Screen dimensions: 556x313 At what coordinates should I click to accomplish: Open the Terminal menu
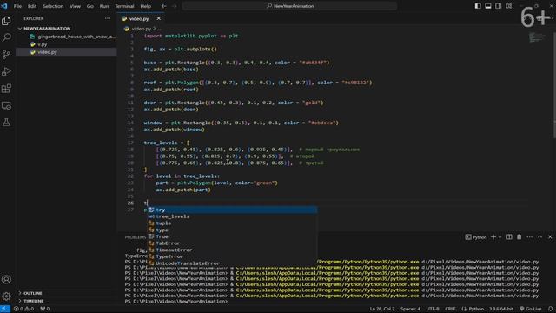coord(124,6)
